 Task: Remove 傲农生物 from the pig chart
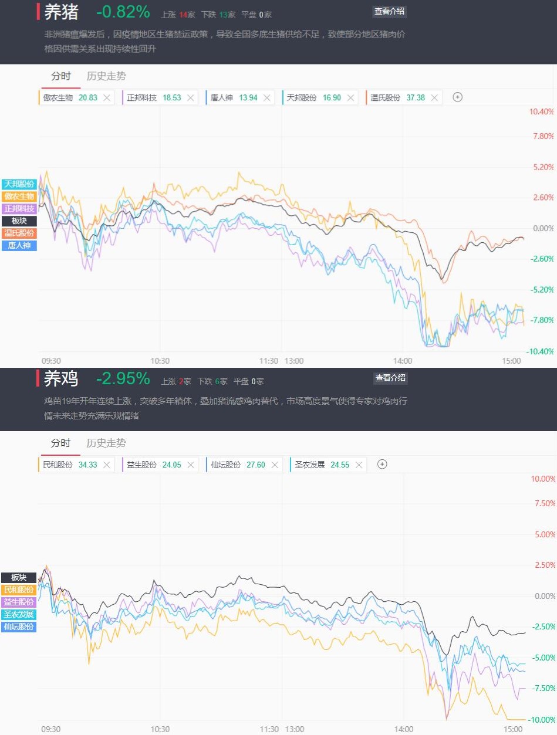tap(107, 98)
